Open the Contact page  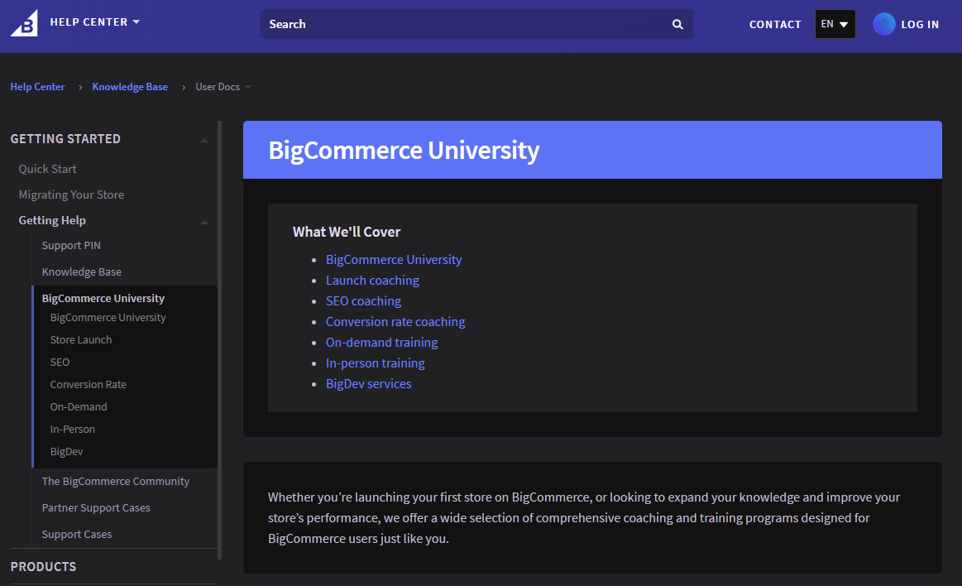coord(775,25)
